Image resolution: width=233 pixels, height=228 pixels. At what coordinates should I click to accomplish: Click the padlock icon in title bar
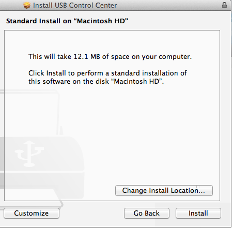[x=224, y=5]
